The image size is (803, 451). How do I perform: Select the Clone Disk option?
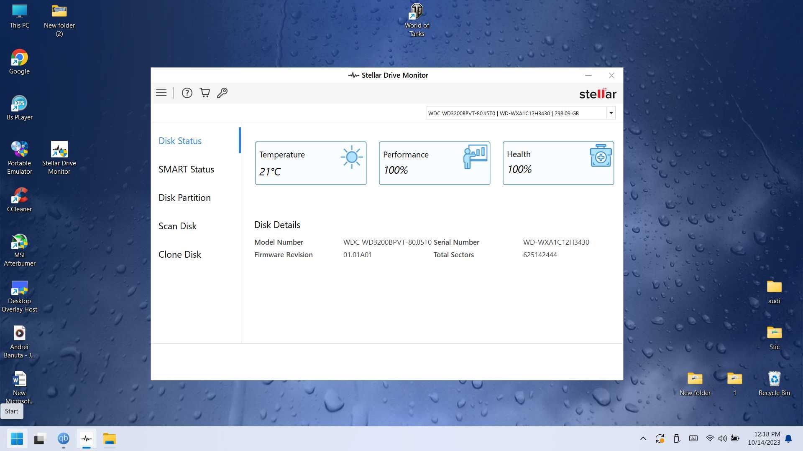pyautogui.click(x=180, y=254)
